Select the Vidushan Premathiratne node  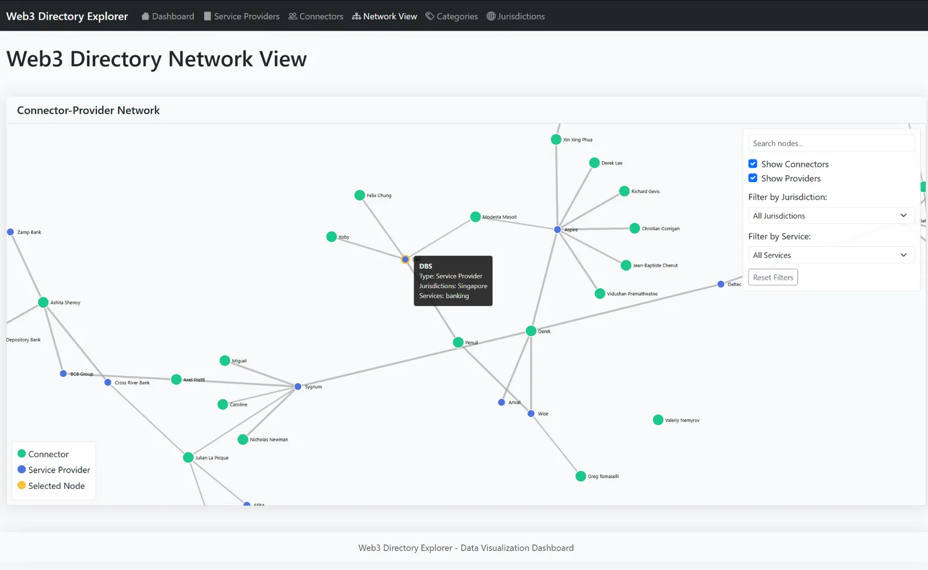point(600,294)
